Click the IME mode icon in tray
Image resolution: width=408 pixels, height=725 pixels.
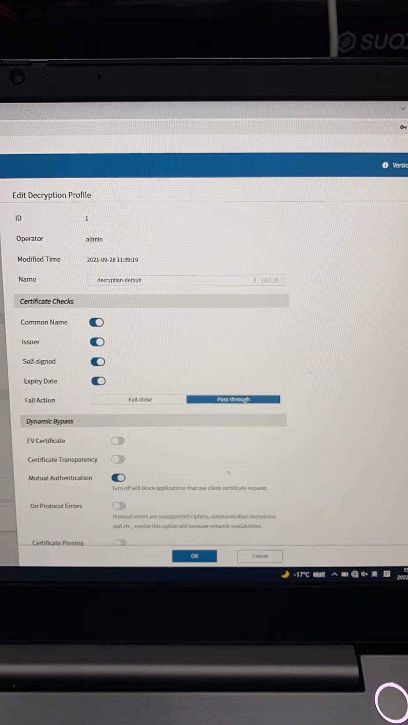[387, 574]
